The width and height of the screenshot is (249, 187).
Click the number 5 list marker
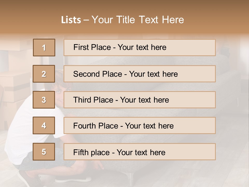[44, 152]
